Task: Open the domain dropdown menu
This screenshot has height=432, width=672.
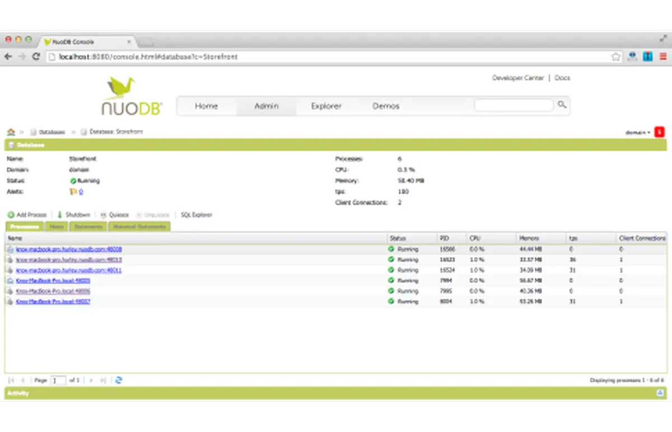Action: tap(638, 133)
